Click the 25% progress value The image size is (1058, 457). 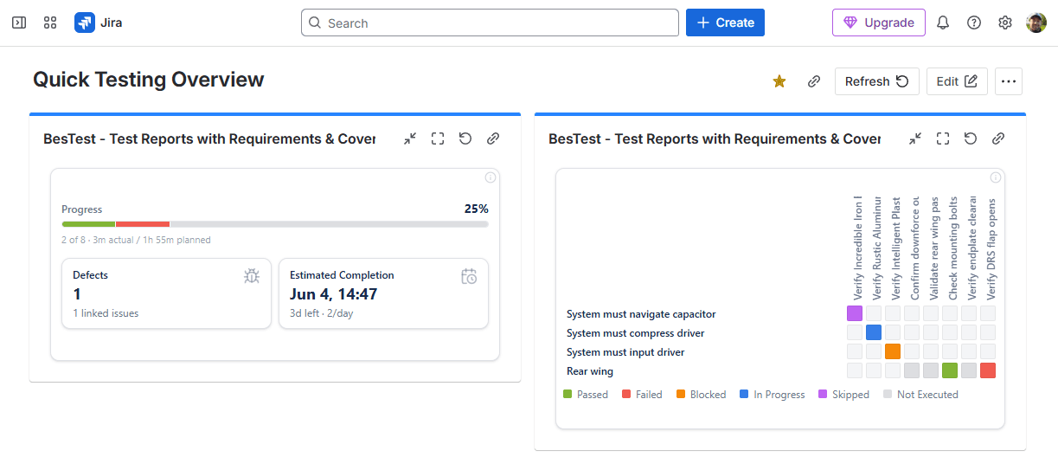click(x=477, y=209)
